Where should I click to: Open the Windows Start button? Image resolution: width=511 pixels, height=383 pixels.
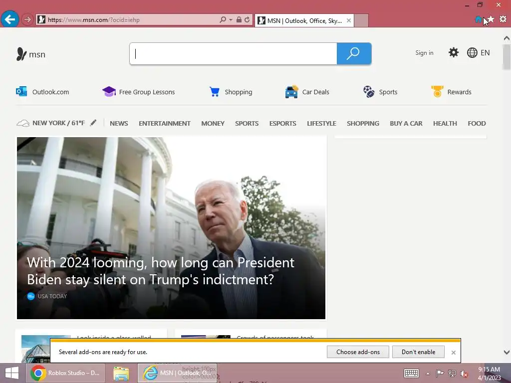click(x=12, y=373)
